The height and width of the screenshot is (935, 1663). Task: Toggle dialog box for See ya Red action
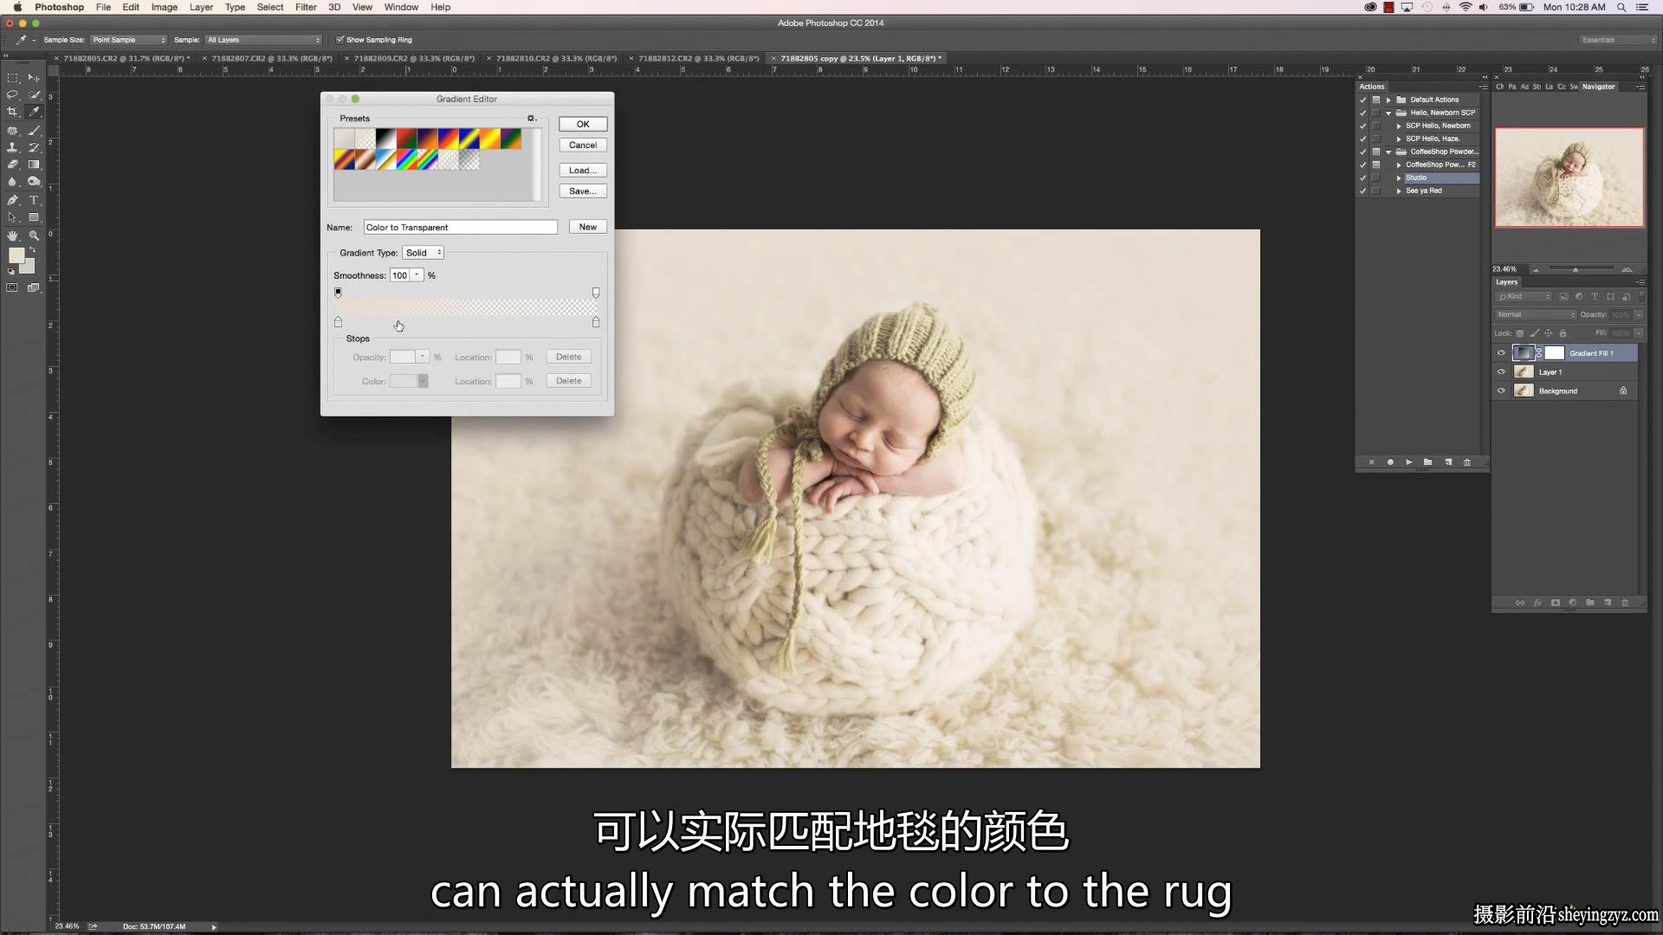tap(1376, 190)
